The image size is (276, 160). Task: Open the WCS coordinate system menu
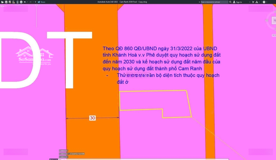[x=274, y=35]
